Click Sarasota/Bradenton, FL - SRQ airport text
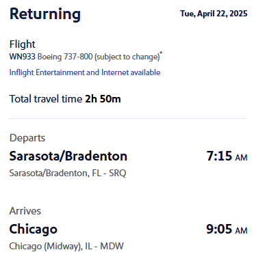This screenshot has height=265, width=256. pyautogui.click(x=68, y=173)
